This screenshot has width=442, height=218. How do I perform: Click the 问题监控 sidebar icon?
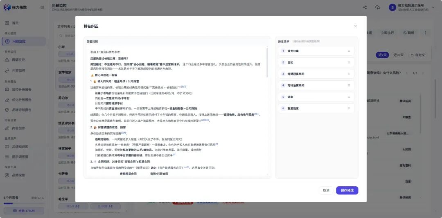tap(7, 41)
